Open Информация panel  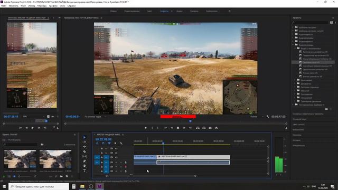click(298, 146)
